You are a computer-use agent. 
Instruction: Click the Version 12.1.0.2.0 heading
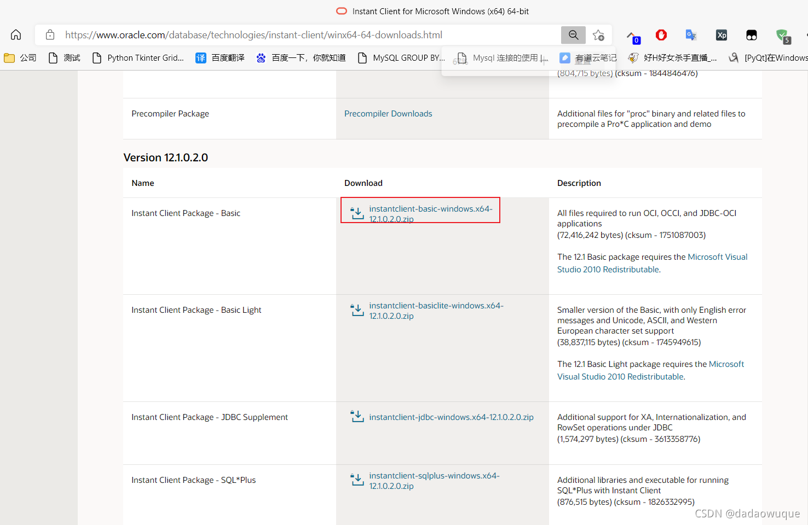pyautogui.click(x=166, y=157)
